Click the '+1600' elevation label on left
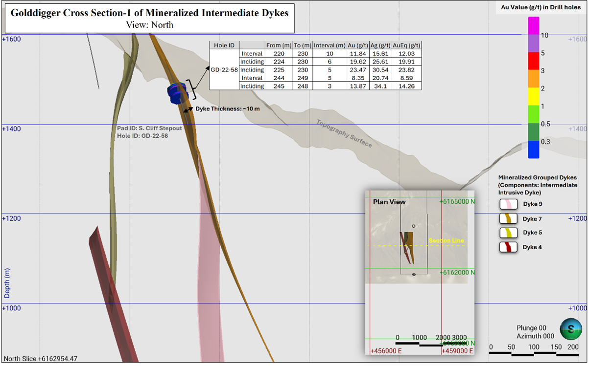The height and width of the screenshot is (366, 589). [x=12, y=39]
